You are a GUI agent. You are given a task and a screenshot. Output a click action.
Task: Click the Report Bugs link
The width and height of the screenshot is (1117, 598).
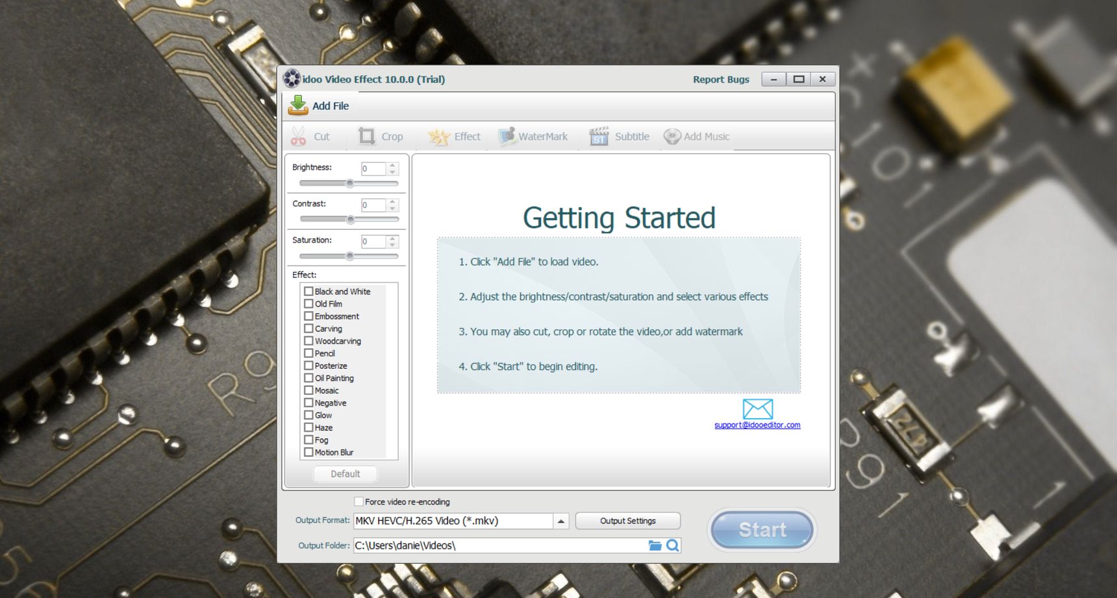point(721,79)
